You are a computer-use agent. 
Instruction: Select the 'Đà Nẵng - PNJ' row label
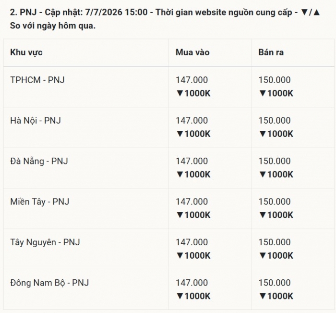point(39,161)
